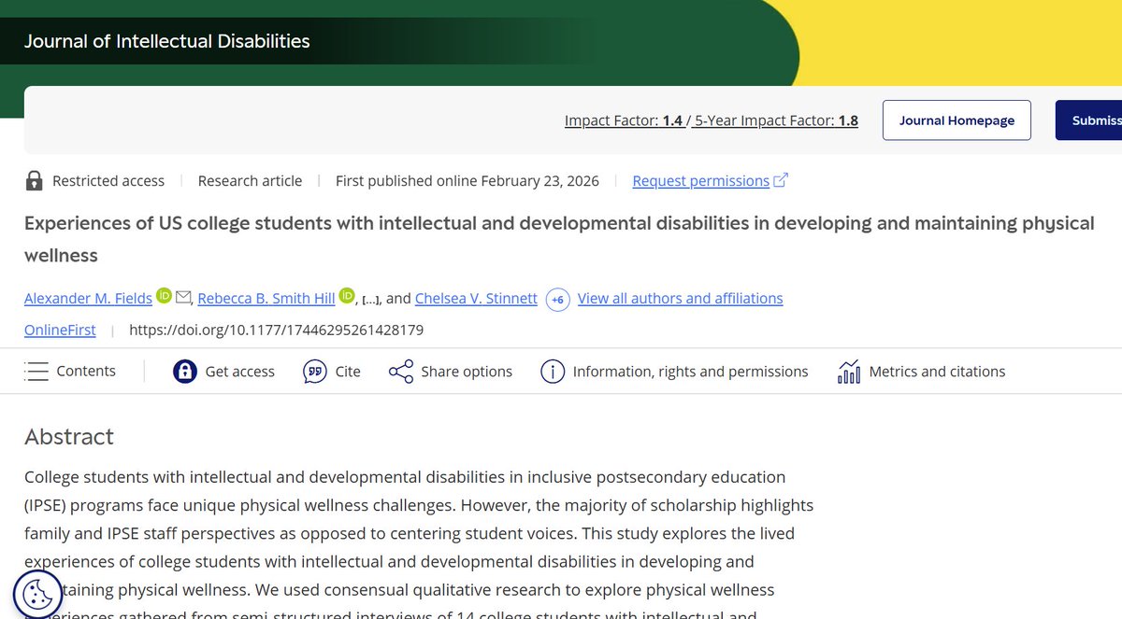
Task: Expand the collapsed authors ellipsis […]
Action: click(370, 299)
